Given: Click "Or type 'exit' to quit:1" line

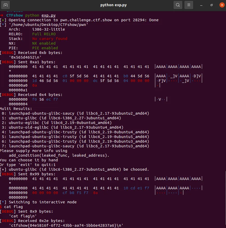Looking at the screenshot, I should point(28,165).
